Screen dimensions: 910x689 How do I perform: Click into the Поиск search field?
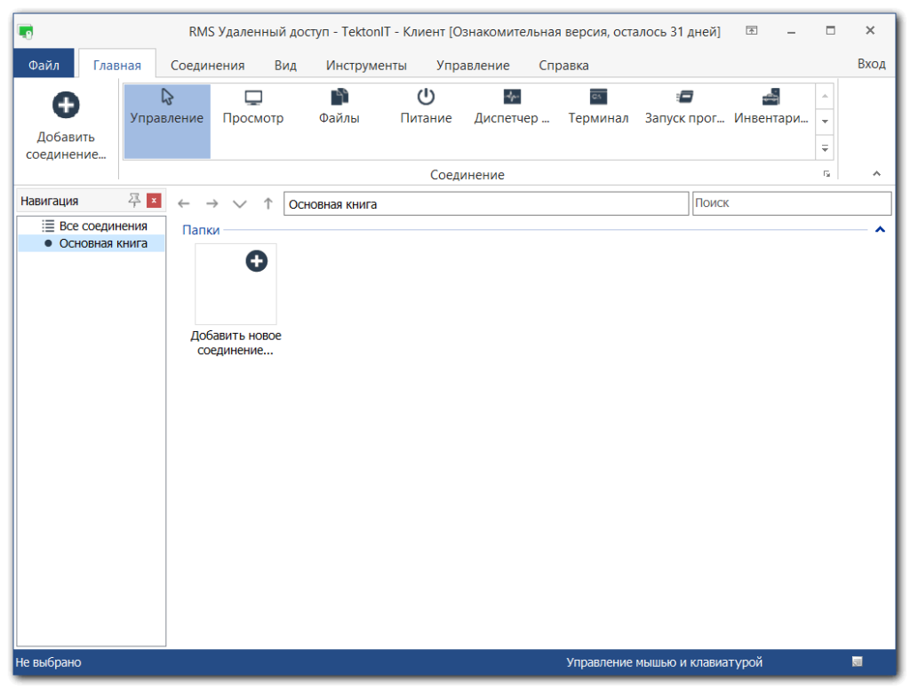791,203
